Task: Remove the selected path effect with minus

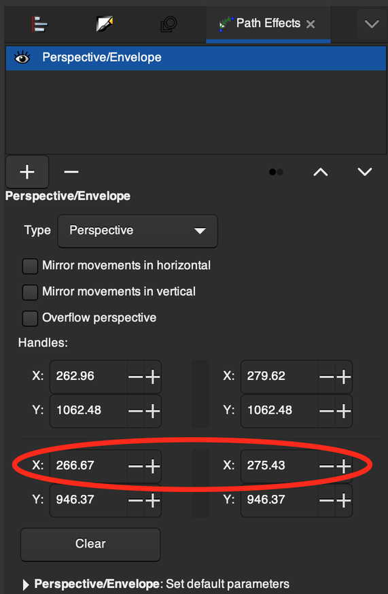Action: [71, 172]
